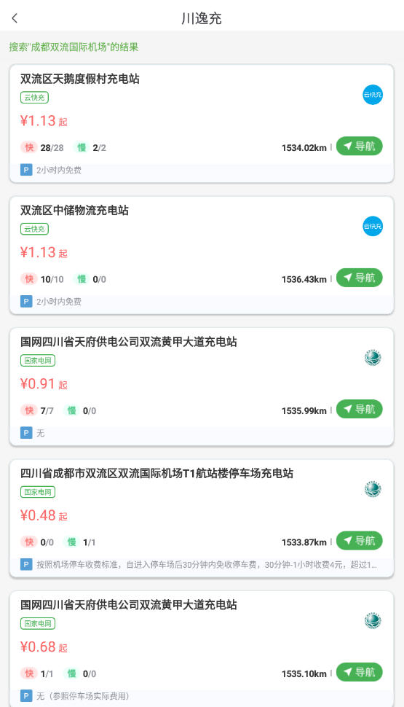The width and height of the screenshot is (404, 707).
Task: Click parking P icon on T1航站楼 station
Action: coord(26,565)
